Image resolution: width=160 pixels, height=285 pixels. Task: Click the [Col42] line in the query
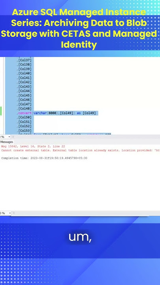(x=25, y=82)
